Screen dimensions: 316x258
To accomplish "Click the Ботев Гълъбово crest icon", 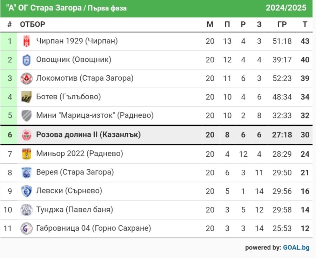I will point(26,97).
